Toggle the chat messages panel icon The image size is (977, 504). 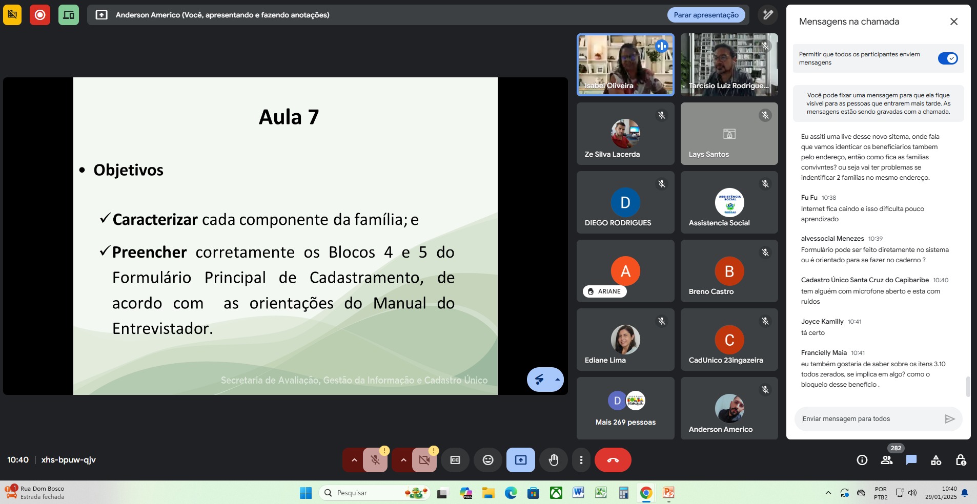(911, 460)
